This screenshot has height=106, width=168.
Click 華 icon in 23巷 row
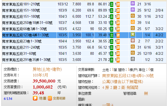[133, 41]
